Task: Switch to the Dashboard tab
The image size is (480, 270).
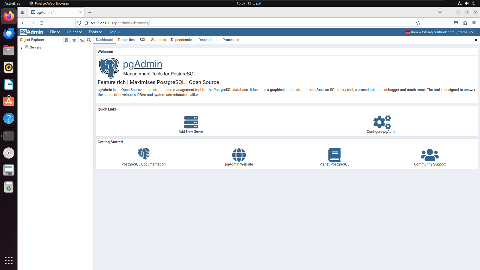Action: tap(104, 40)
